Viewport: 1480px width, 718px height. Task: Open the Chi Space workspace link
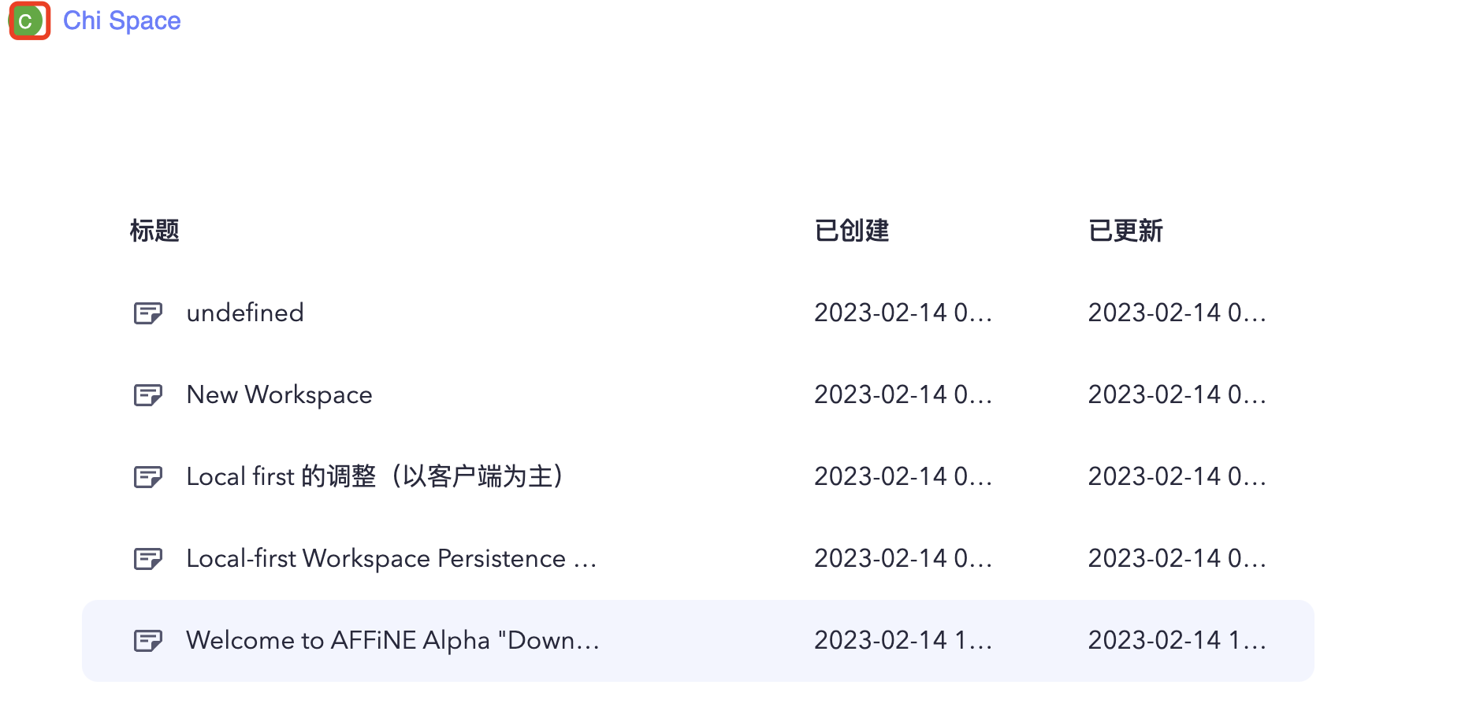(x=122, y=20)
